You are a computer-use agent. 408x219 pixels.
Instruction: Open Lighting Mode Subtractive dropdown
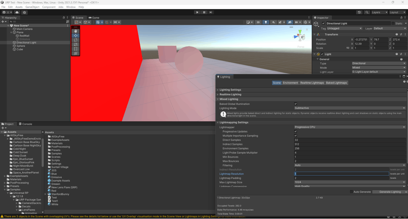click(350, 108)
